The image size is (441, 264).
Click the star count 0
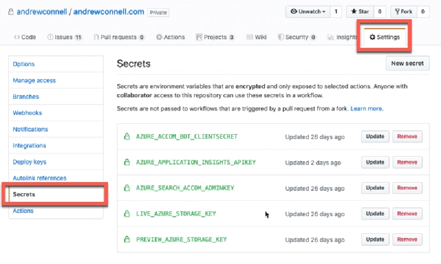[380, 12]
